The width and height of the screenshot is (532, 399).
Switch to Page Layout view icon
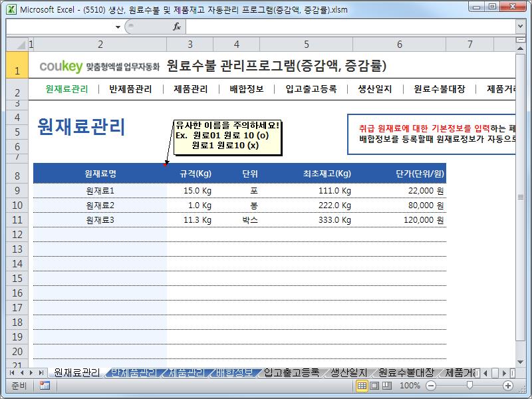(374, 386)
